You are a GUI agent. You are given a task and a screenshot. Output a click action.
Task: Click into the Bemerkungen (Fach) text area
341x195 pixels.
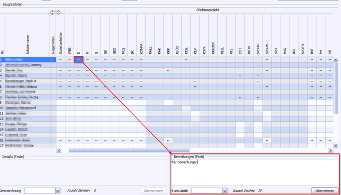click(255, 173)
